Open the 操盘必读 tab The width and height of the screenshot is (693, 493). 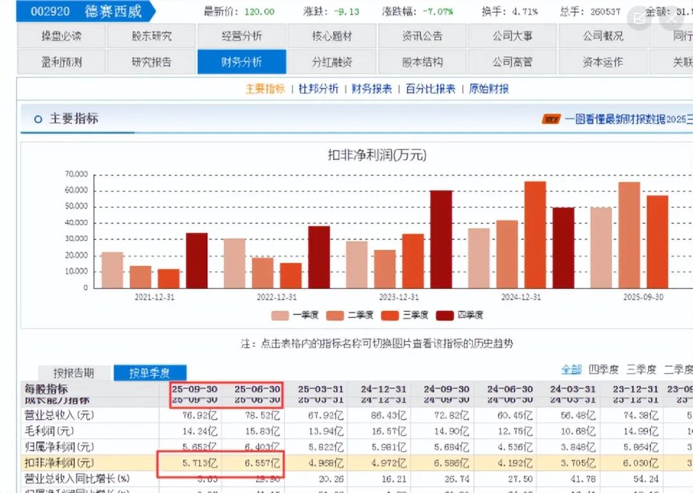coord(62,36)
